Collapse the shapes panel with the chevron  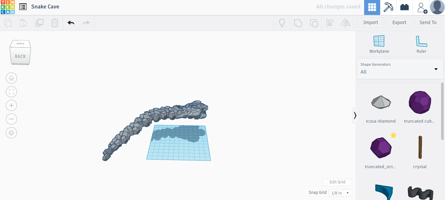355,115
